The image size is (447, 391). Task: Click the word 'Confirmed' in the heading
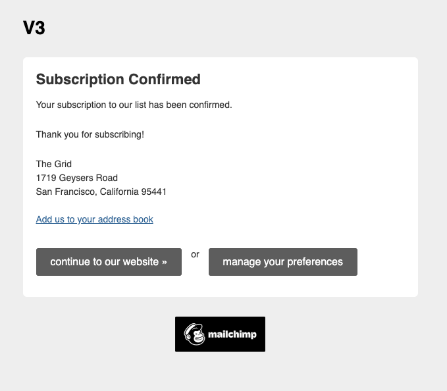(165, 79)
